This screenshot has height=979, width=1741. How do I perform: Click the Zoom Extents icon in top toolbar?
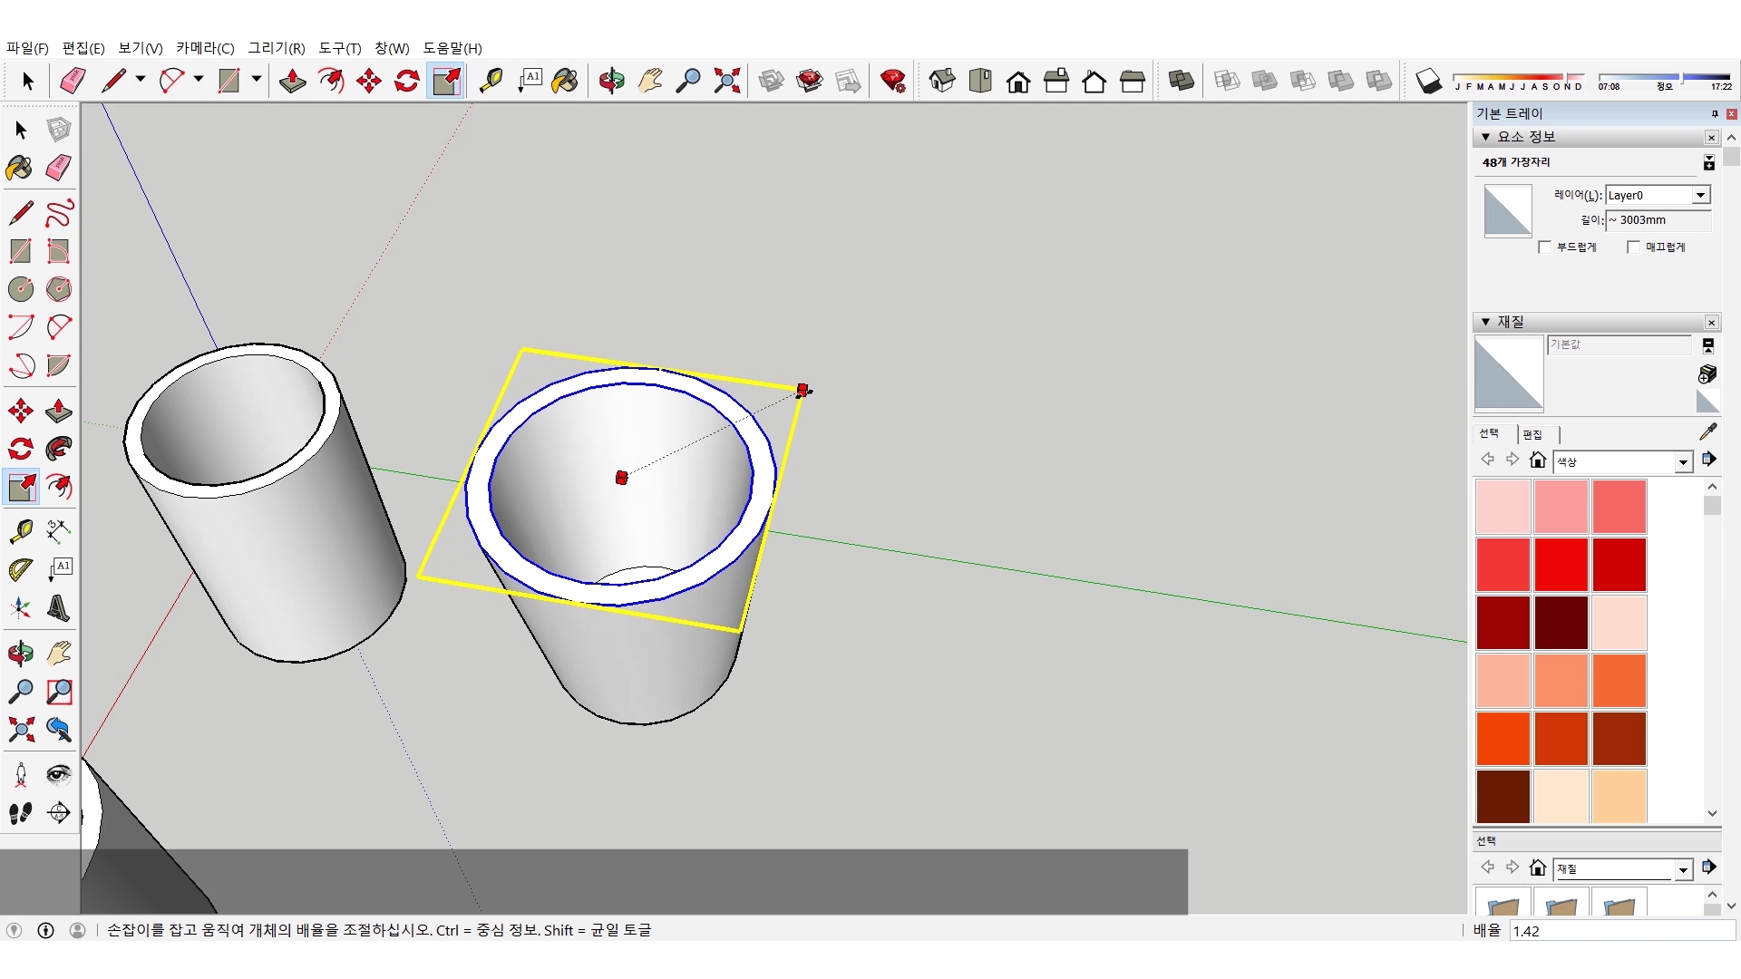(x=726, y=81)
